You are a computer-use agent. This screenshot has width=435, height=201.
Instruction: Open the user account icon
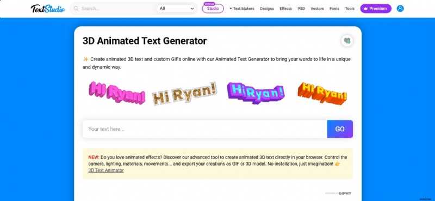tap(400, 9)
